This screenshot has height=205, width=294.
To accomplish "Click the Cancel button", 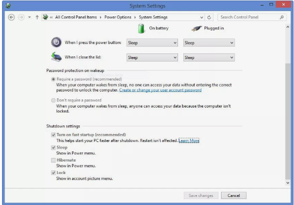I will 233,195.
